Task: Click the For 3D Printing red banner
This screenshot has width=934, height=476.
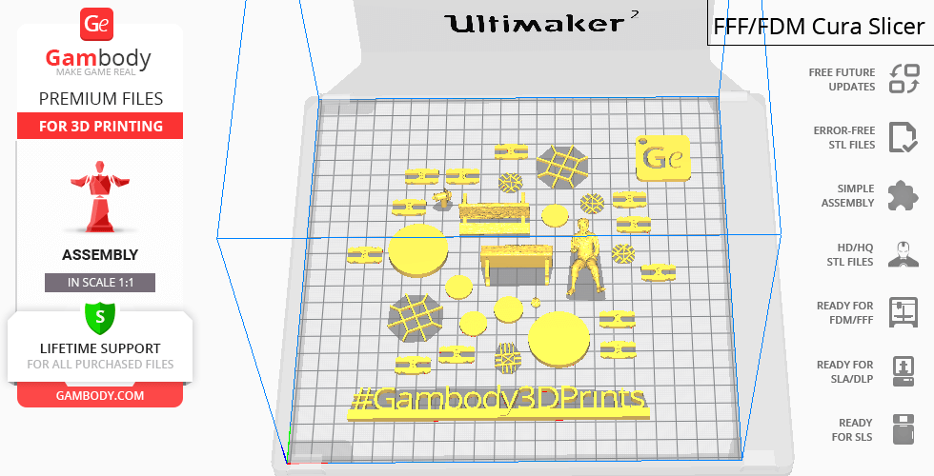Action: pyautogui.click(x=99, y=126)
